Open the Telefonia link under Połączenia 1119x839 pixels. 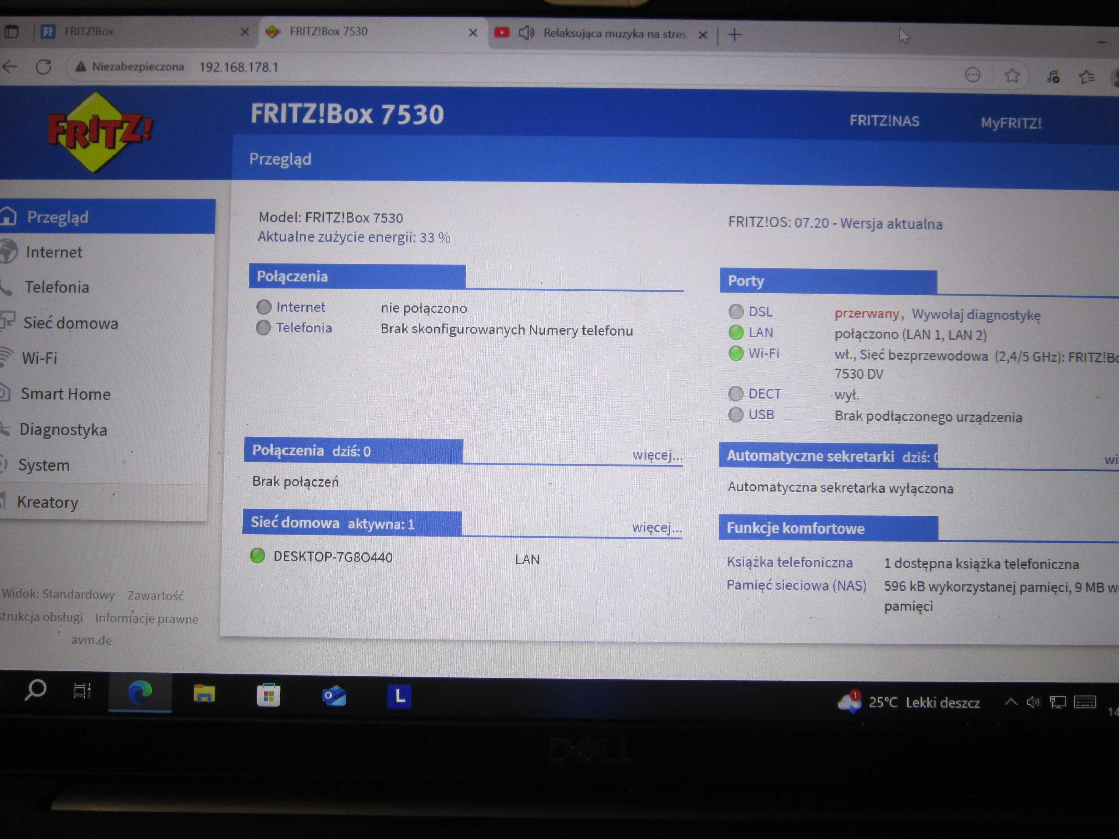point(304,328)
